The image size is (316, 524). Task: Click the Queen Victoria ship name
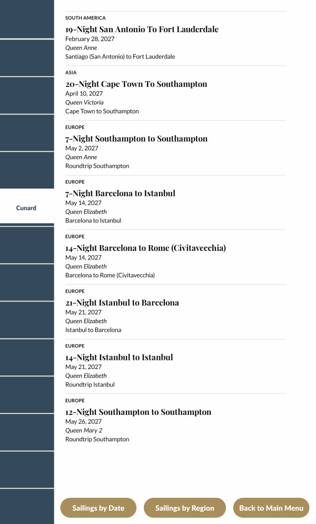[84, 102]
